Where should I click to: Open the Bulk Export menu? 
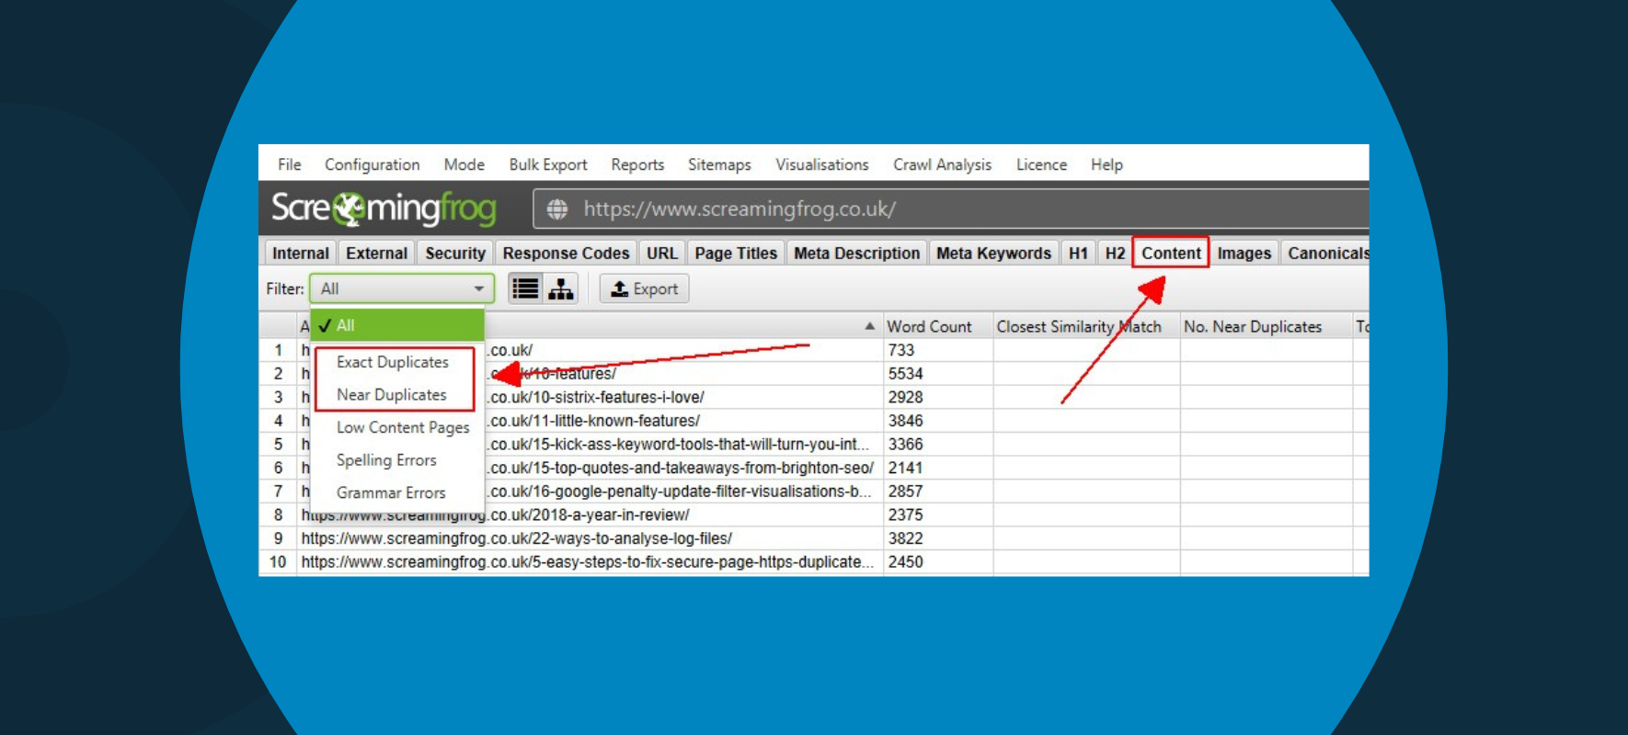tap(548, 164)
